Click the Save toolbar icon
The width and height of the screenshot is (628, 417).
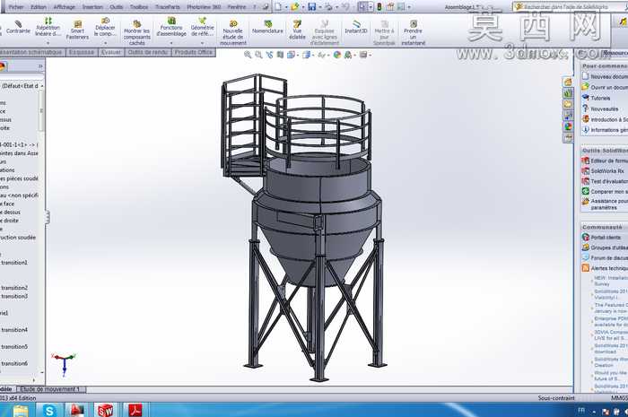pos(311,6)
